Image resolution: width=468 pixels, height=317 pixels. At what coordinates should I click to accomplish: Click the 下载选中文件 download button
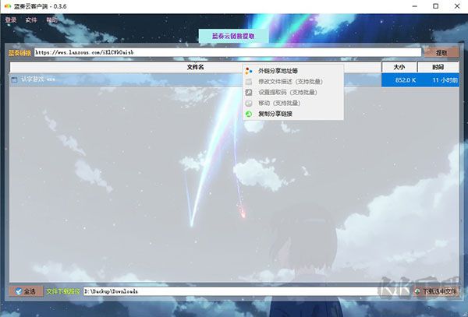point(436,291)
